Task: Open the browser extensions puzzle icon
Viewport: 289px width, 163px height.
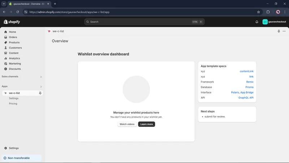Action: [x=268, y=12]
